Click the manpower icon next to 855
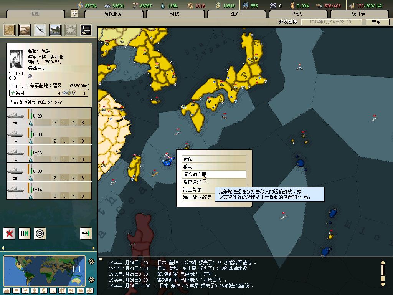This screenshot has width=393, height=295. (246, 5)
